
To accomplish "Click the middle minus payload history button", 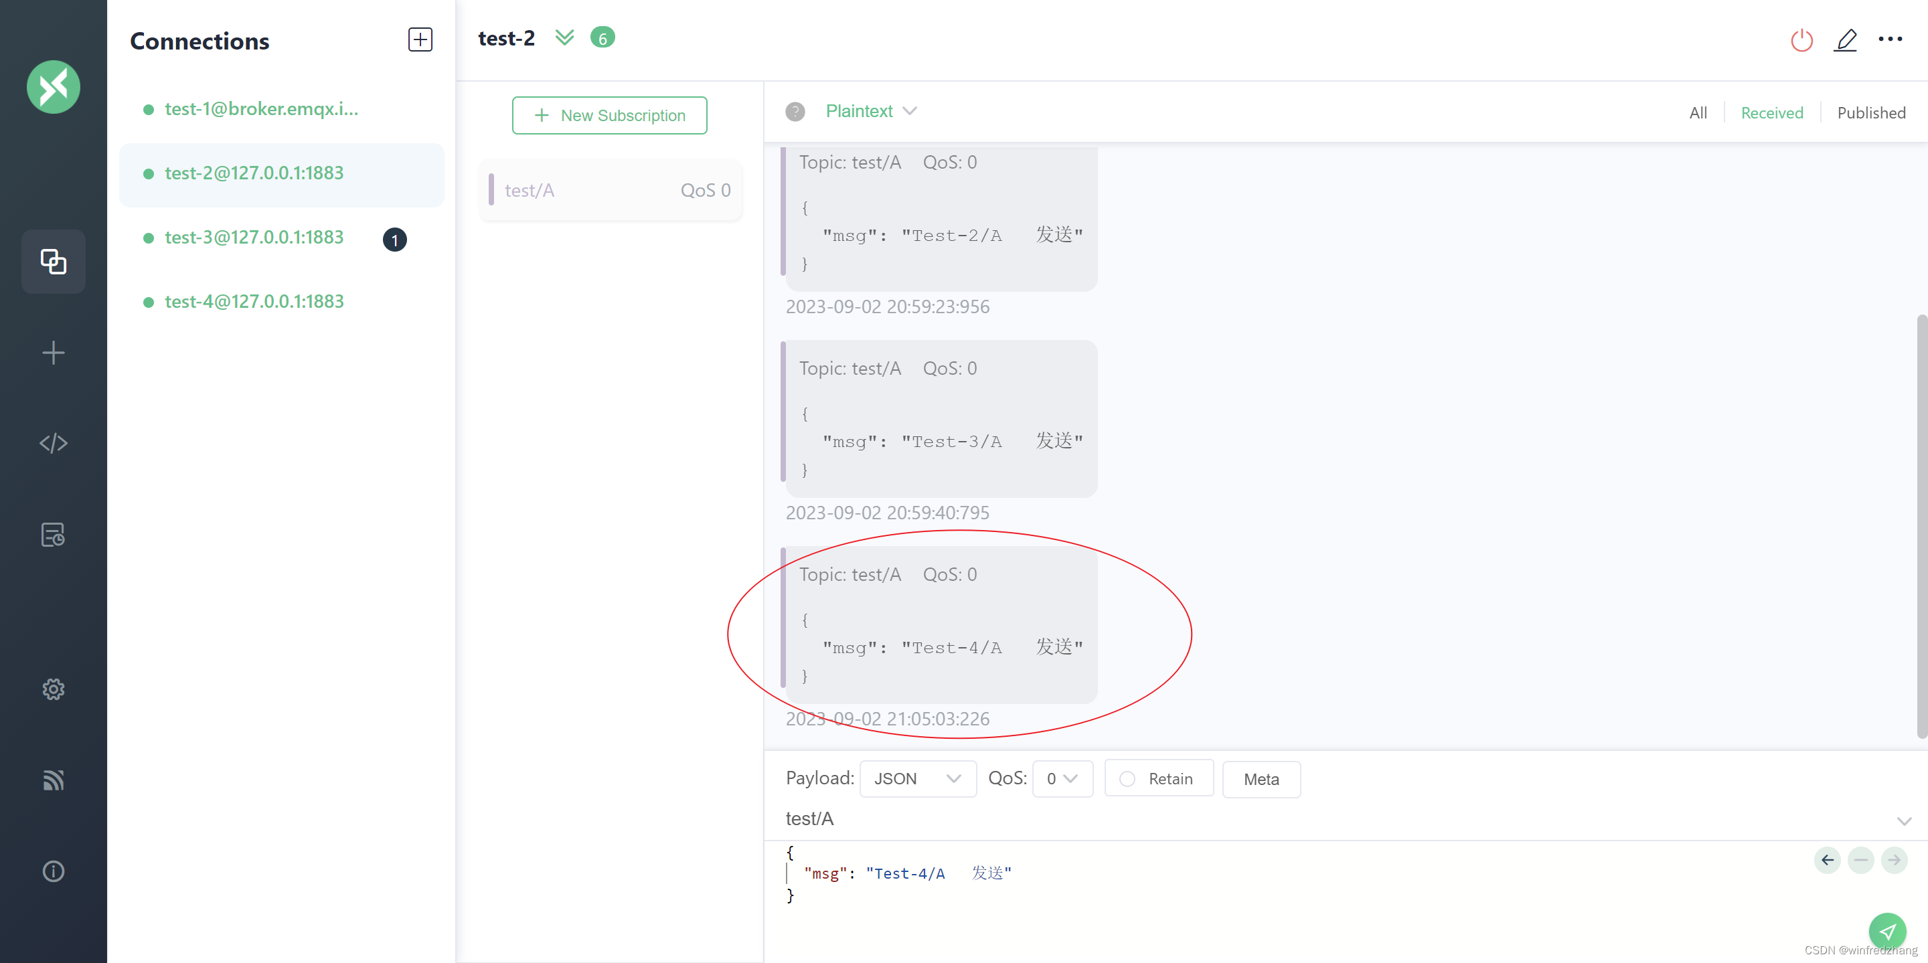I will pyautogui.click(x=1860, y=860).
